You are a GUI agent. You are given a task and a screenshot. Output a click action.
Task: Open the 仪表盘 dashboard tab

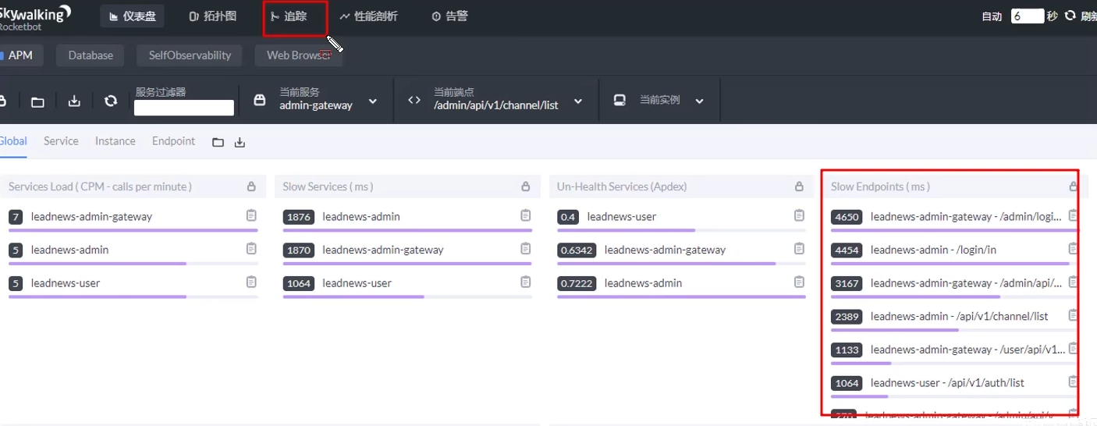click(132, 16)
